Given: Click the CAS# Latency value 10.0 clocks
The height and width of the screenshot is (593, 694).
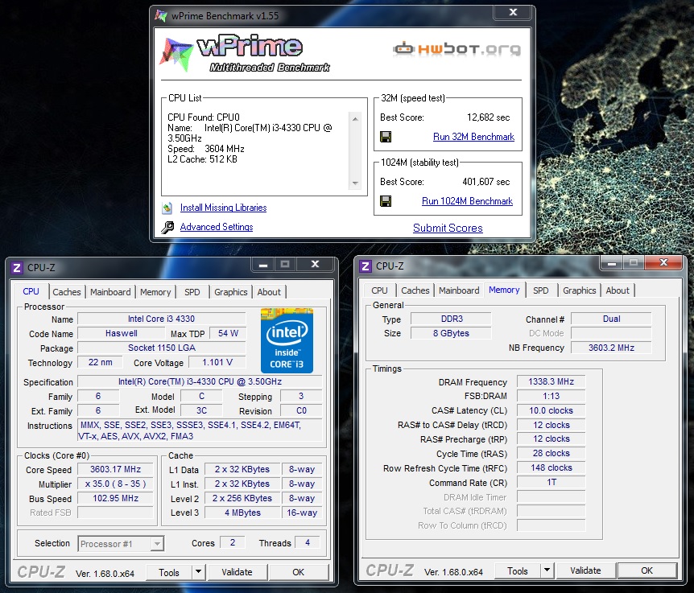Looking at the screenshot, I should 551,410.
